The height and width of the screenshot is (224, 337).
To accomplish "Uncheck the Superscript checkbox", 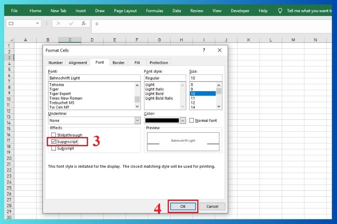I will (53, 142).
